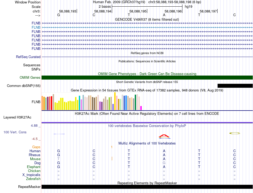Click 'Publications: Sequences in Scientific Articles' title
Screen dimensions: 253x193
[x=147, y=61]
